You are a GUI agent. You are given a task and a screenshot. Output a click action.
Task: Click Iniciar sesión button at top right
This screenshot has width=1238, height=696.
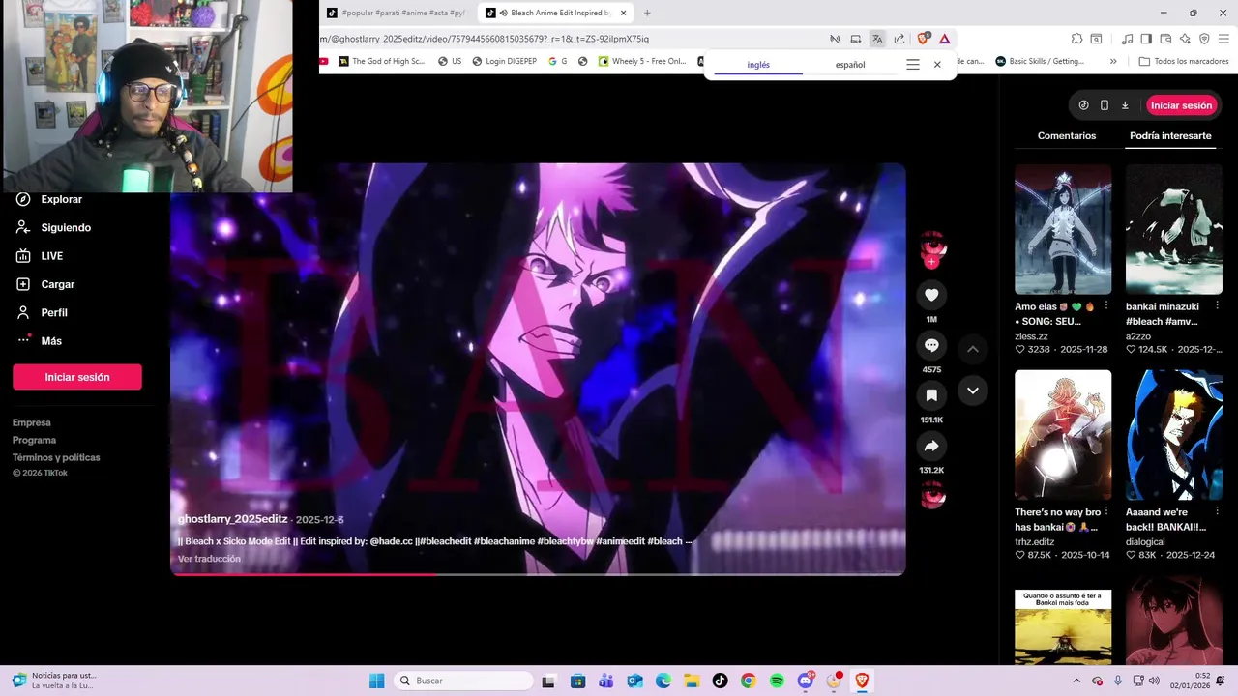pyautogui.click(x=1181, y=105)
